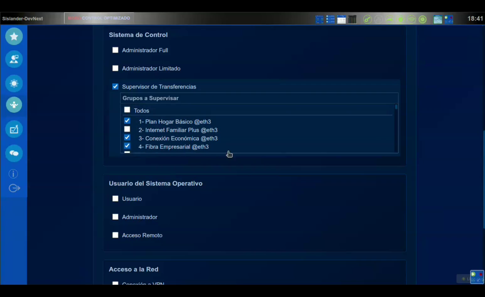Click the user with monitor sidebar icon
The height and width of the screenshot is (297, 485).
click(14, 59)
